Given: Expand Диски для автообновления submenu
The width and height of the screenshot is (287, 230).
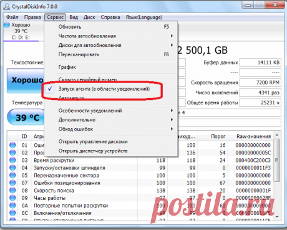Looking at the screenshot, I should [111, 45].
